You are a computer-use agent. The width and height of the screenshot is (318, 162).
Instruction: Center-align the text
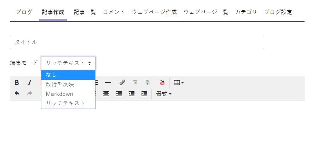pyautogui.click(x=106, y=94)
